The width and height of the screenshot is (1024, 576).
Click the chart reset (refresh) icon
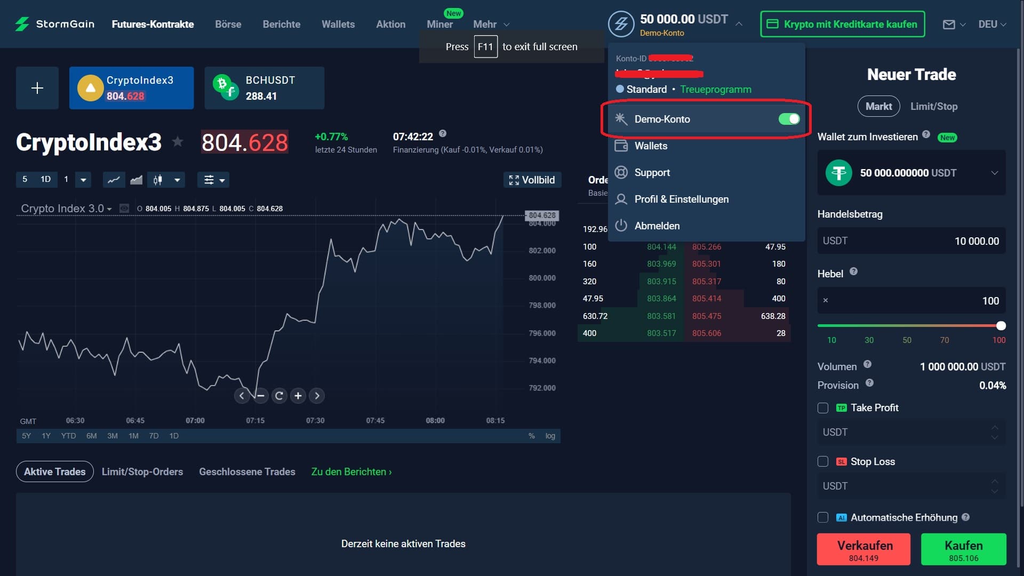tap(279, 396)
